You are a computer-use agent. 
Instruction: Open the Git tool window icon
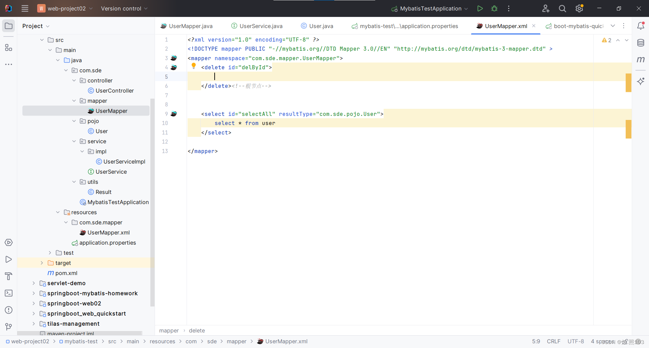9,327
